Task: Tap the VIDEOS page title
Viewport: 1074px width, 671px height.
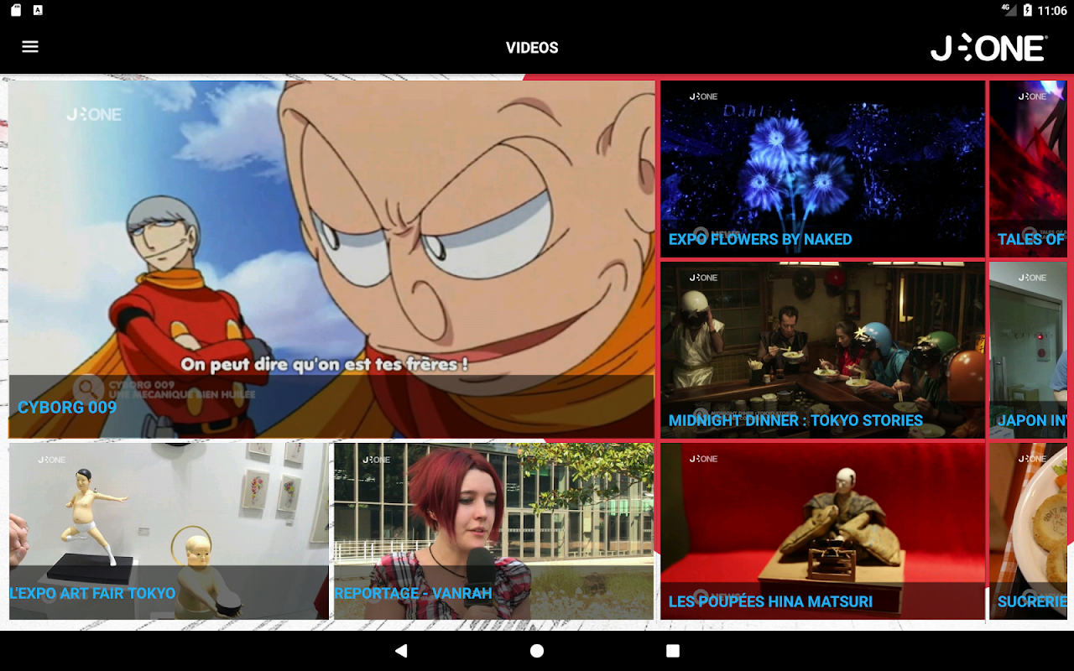Action: pos(532,48)
